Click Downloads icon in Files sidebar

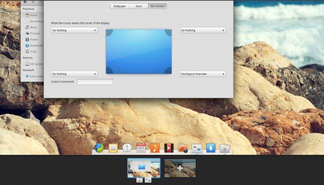tap(27, 45)
